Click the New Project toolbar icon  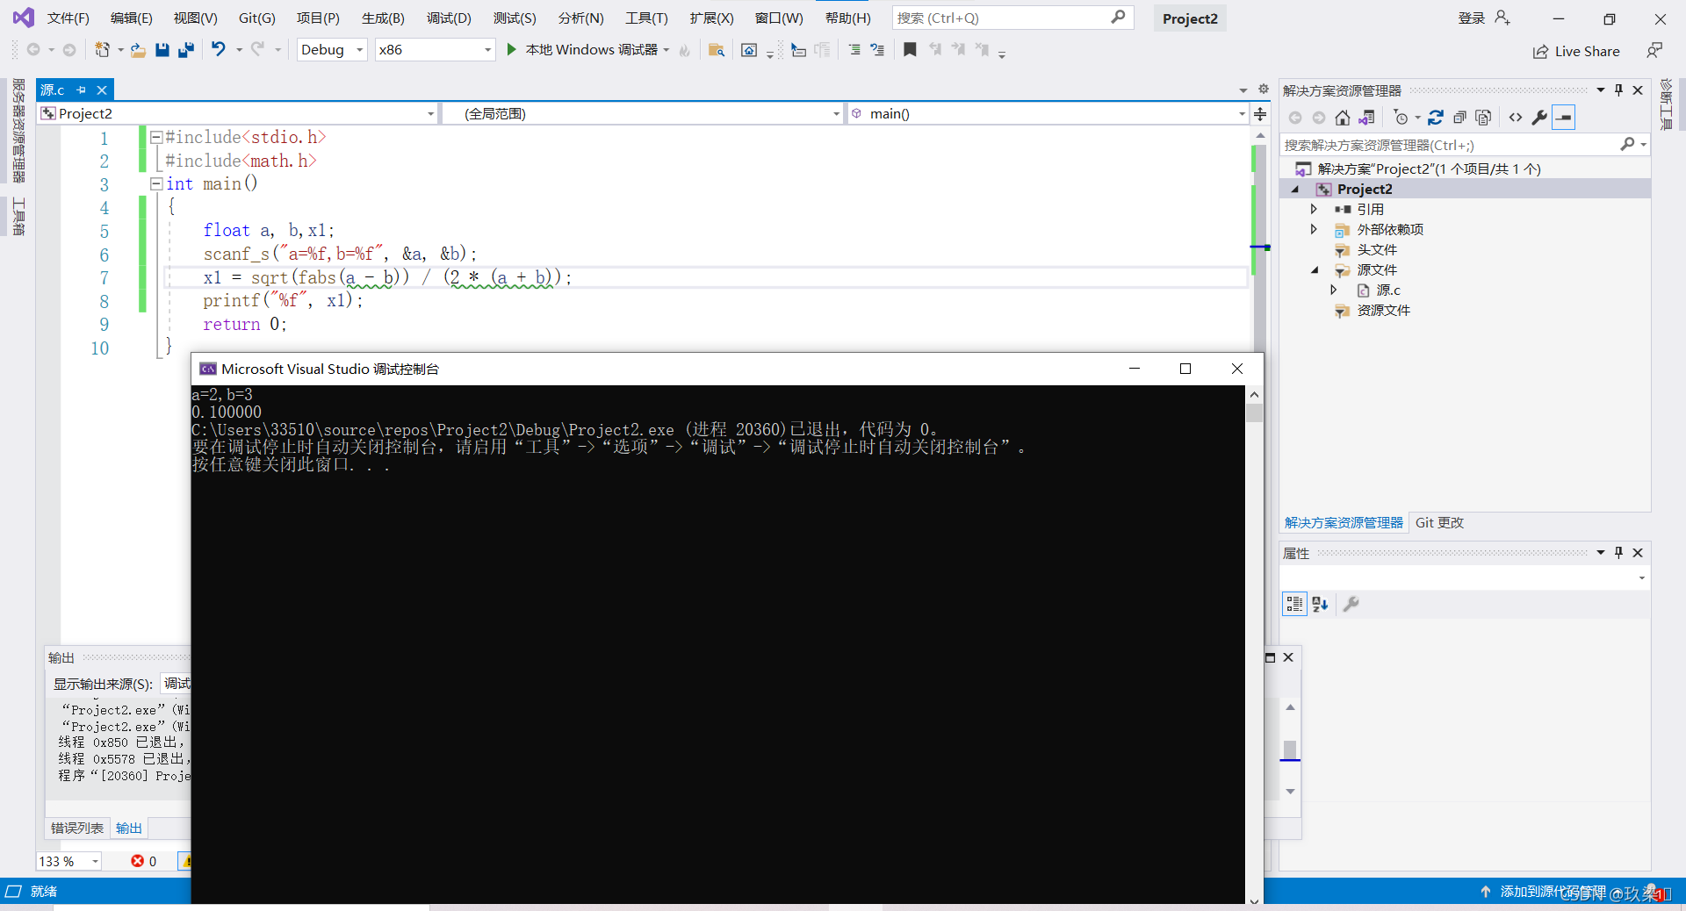click(x=103, y=50)
